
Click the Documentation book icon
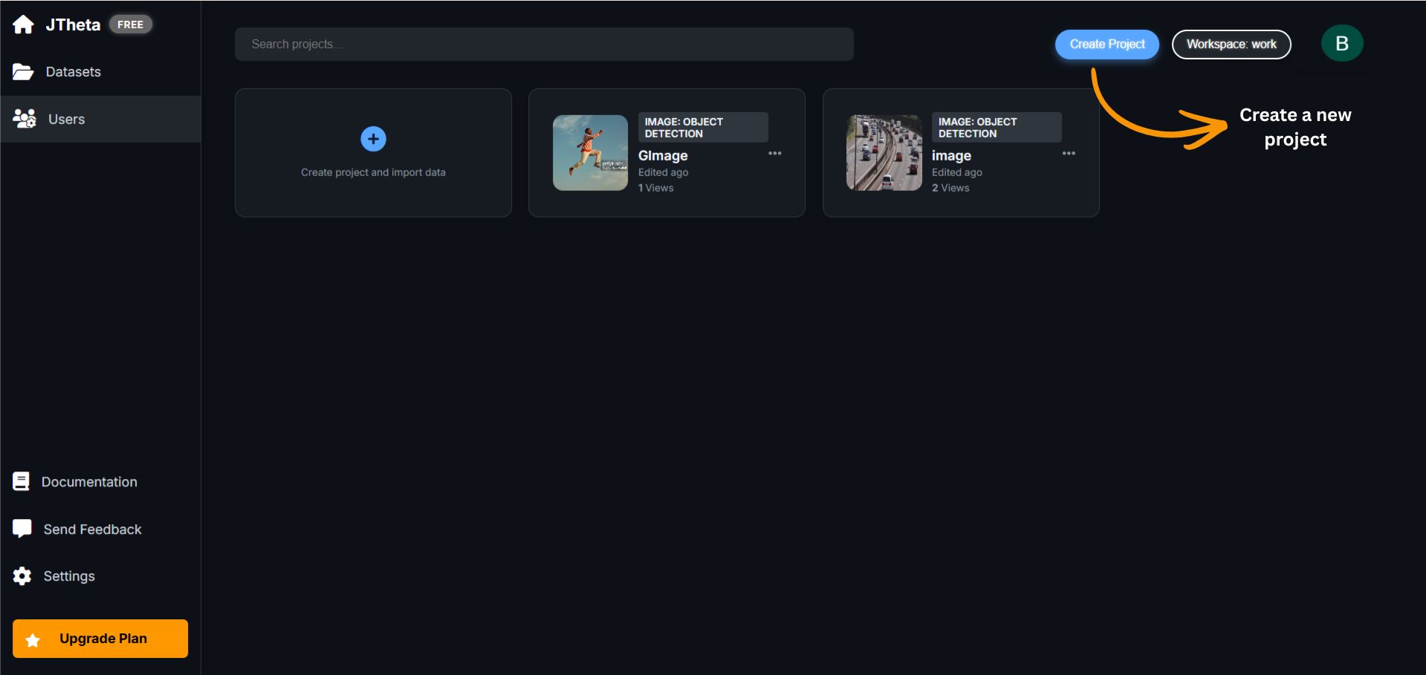[x=22, y=482]
